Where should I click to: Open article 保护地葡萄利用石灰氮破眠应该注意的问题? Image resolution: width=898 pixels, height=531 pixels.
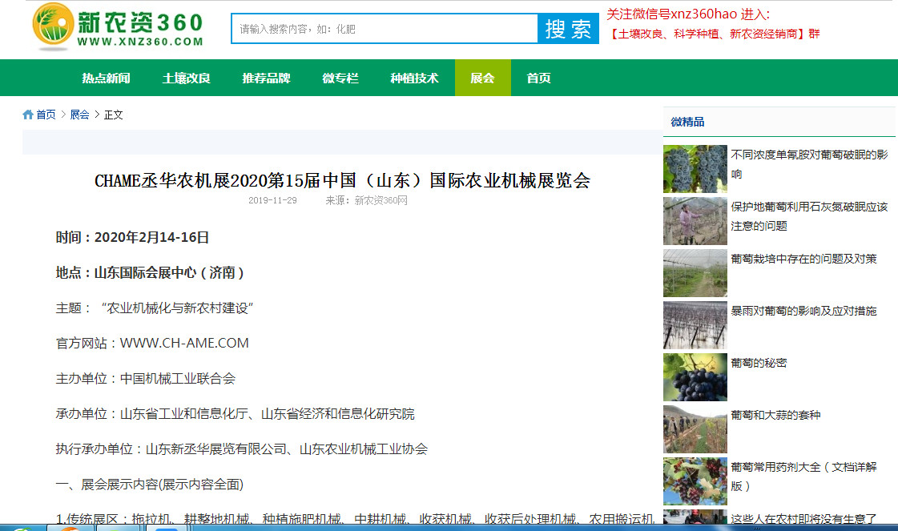[x=809, y=216]
